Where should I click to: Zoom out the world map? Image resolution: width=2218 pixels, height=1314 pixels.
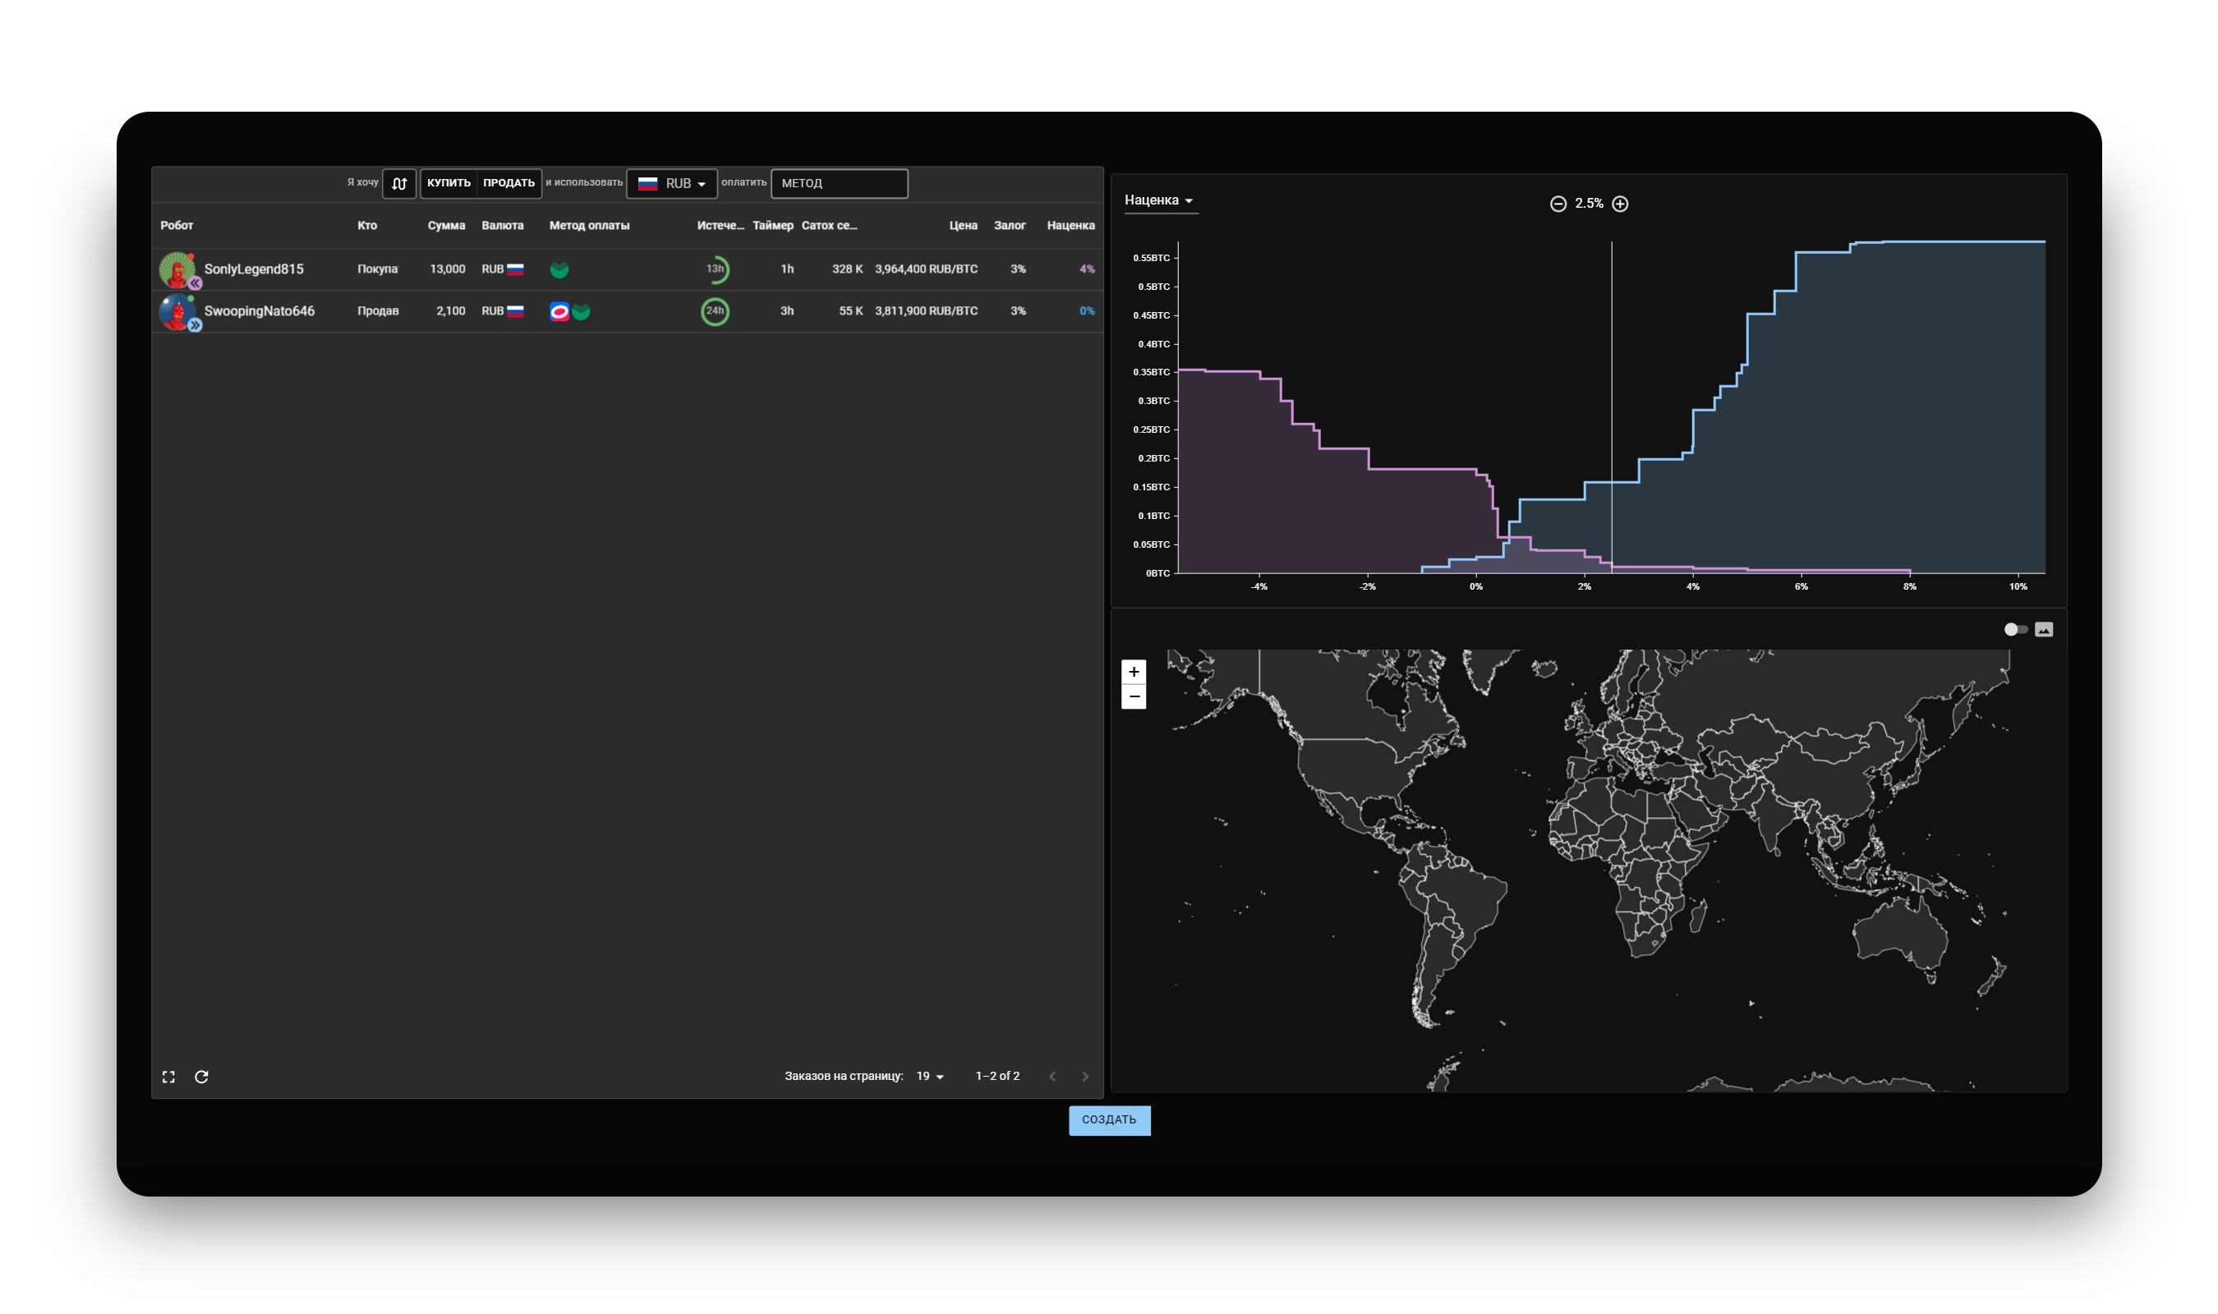pyautogui.click(x=1134, y=697)
